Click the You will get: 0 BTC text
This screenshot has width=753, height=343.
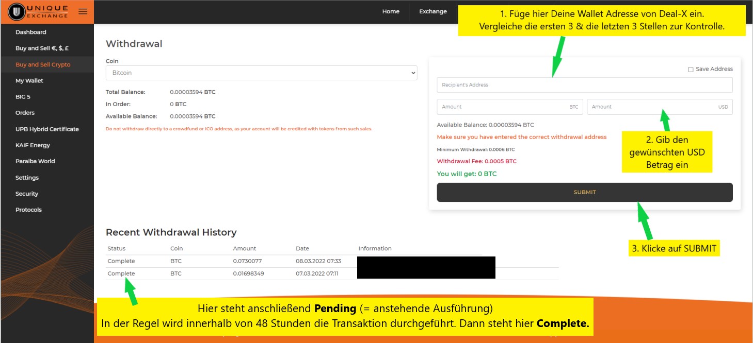(467, 174)
